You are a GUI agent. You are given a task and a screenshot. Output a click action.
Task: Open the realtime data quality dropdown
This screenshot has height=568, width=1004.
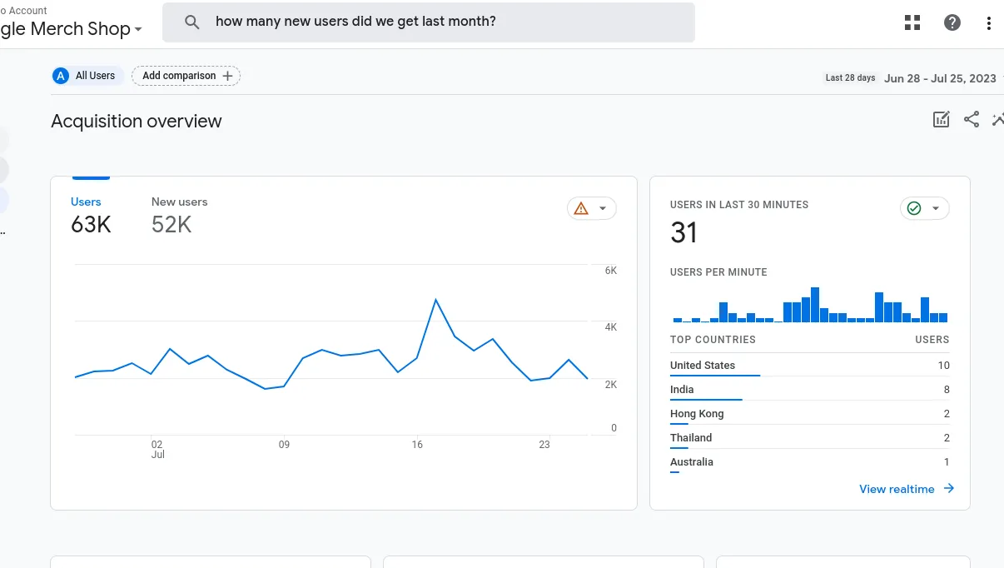937,208
